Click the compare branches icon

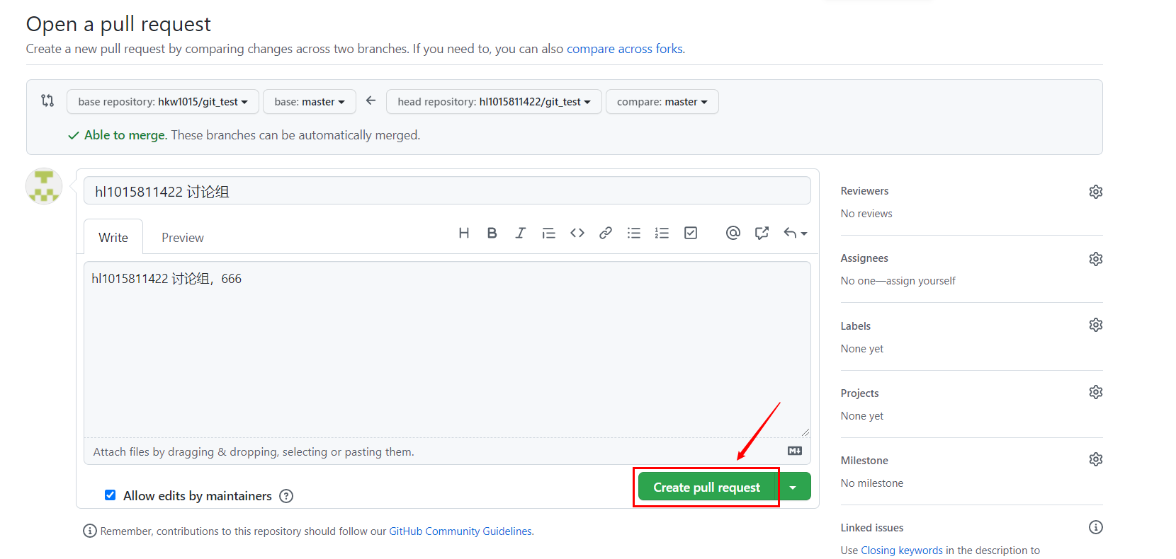click(x=47, y=100)
